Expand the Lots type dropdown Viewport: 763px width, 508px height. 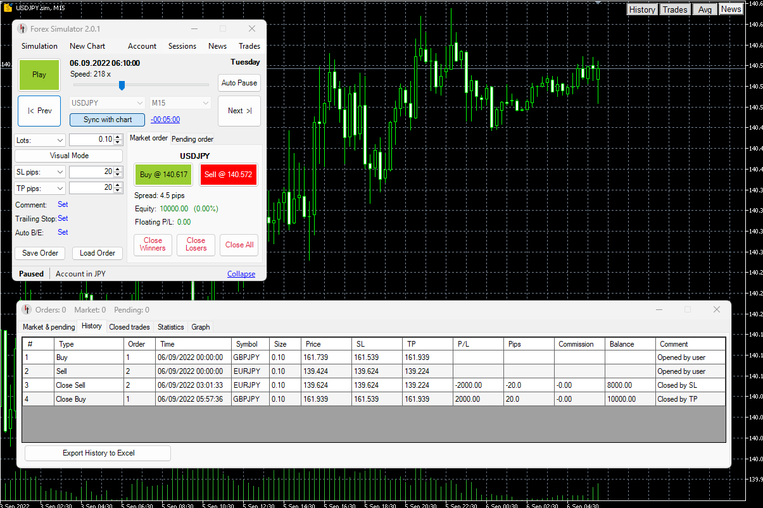point(40,140)
